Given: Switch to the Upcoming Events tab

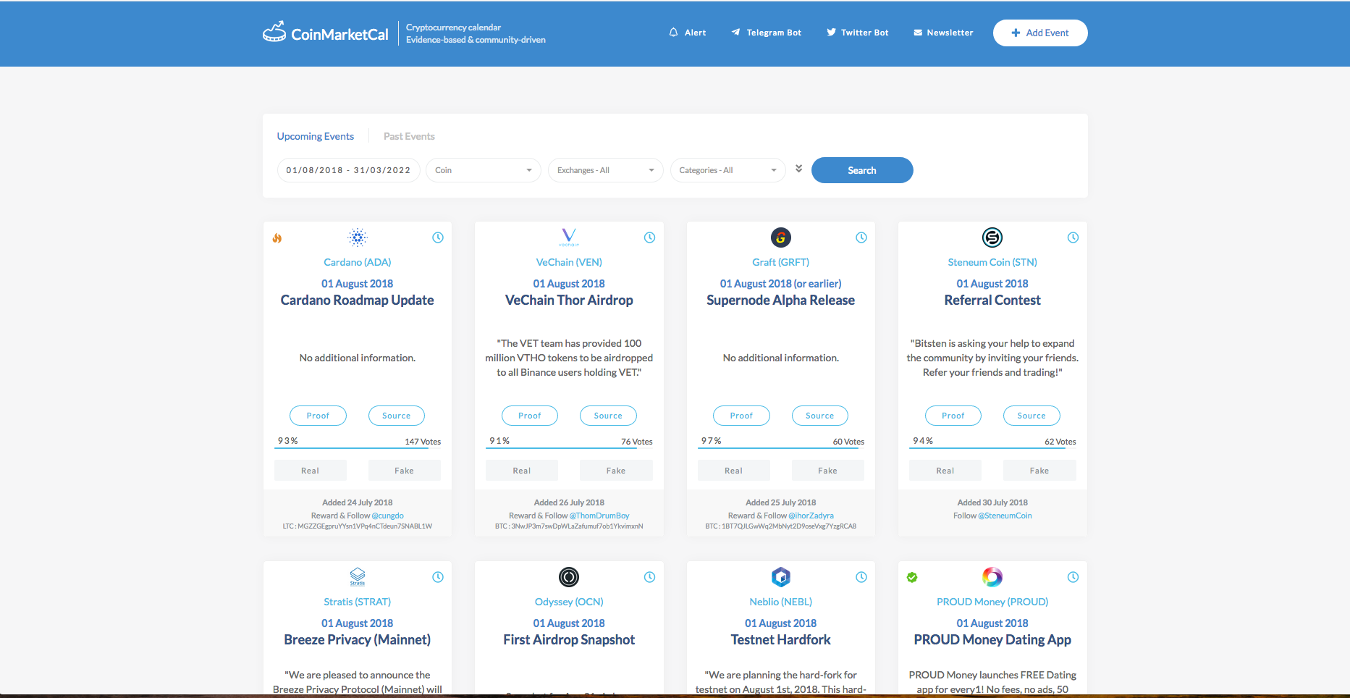Looking at the screenshot, I should [x=316, y=136].
